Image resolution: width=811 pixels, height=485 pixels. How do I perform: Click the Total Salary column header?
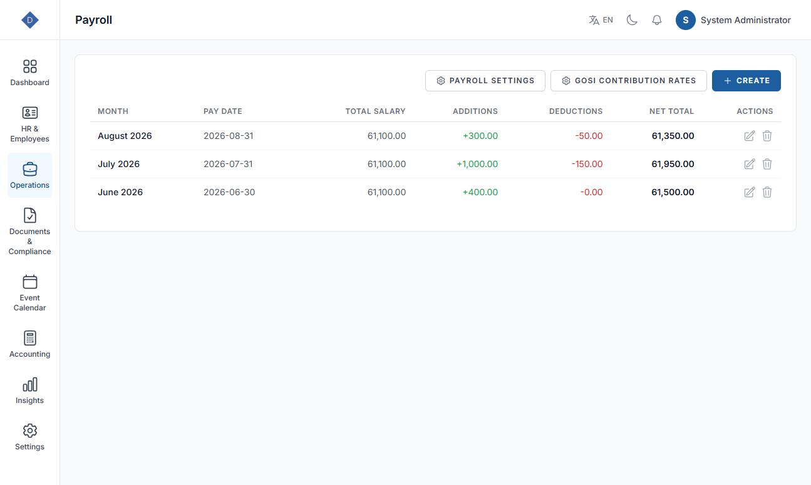pos(376,111)
